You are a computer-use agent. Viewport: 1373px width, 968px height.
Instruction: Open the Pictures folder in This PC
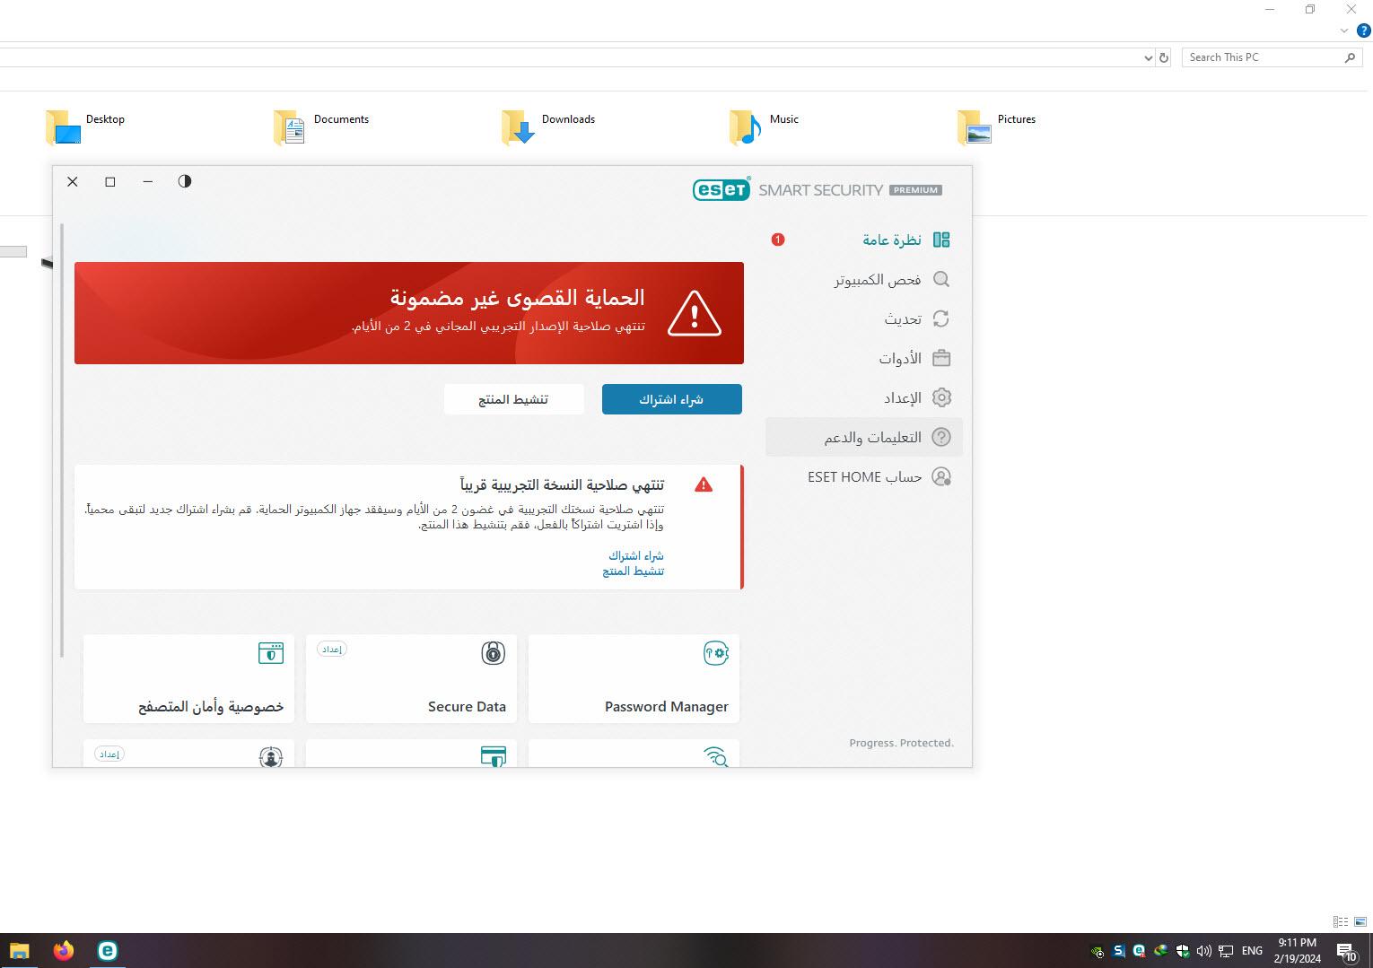pos(997,126)
